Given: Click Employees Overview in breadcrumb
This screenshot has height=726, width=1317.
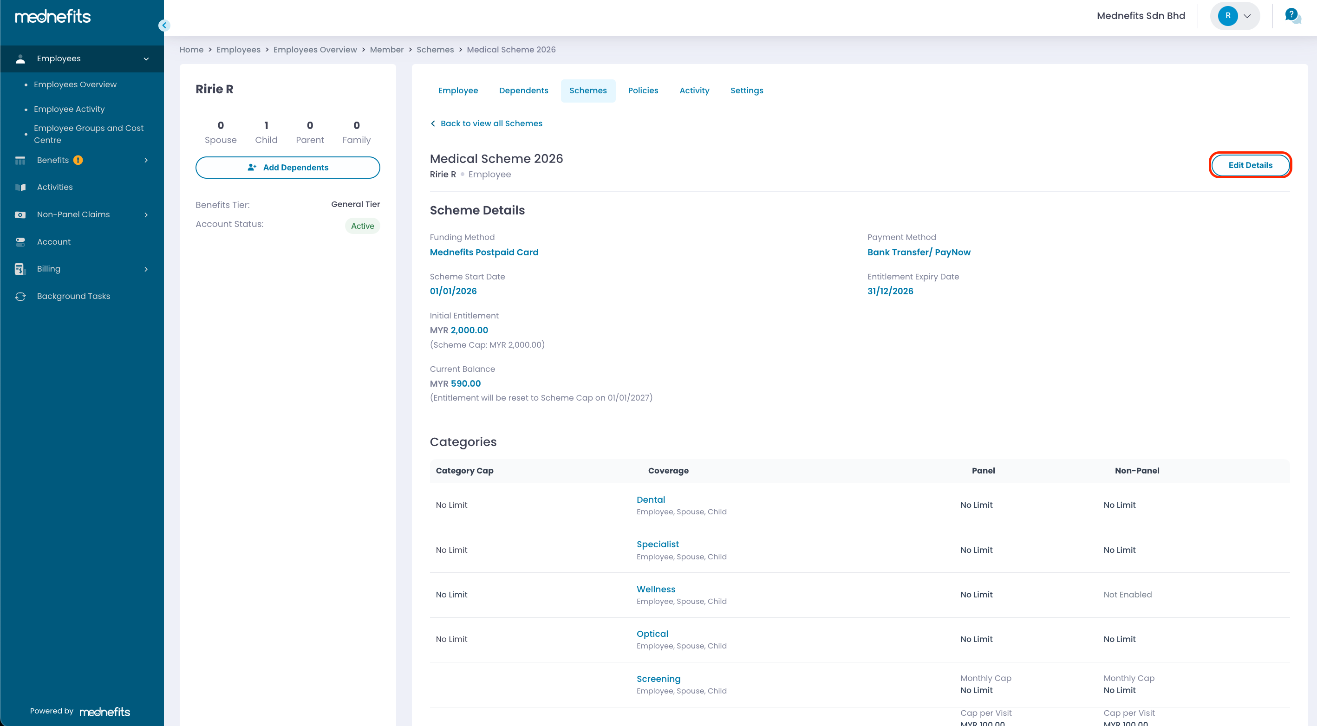Looking at the screenshot, I should pyautogui.click(x=315, y=50).
